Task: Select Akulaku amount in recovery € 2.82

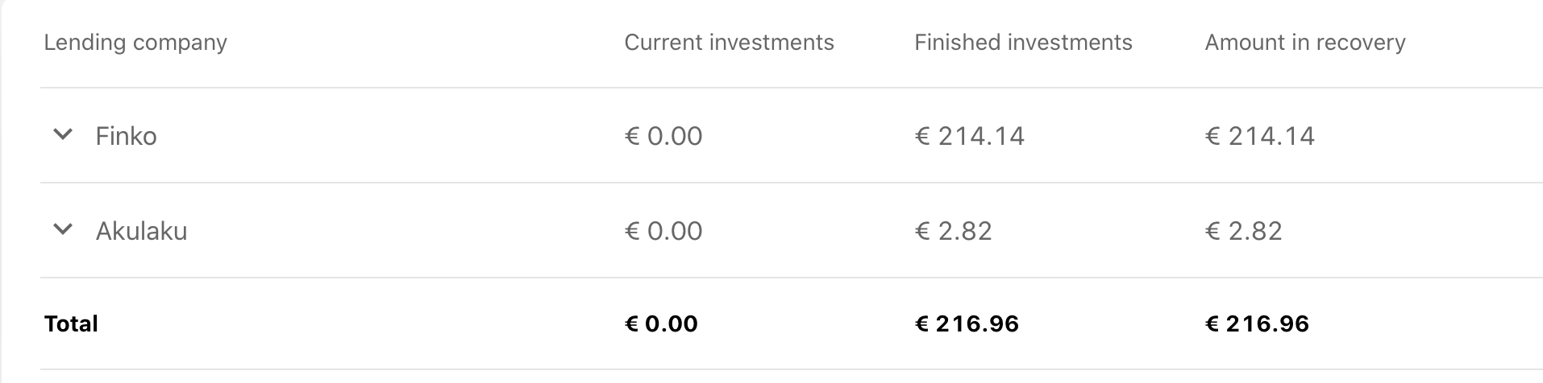Action: pos(1244,231)
